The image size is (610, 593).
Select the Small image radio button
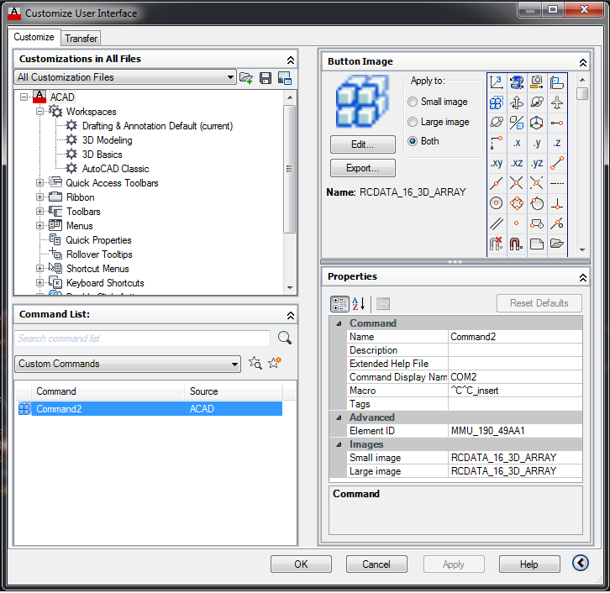click(413, 102)
